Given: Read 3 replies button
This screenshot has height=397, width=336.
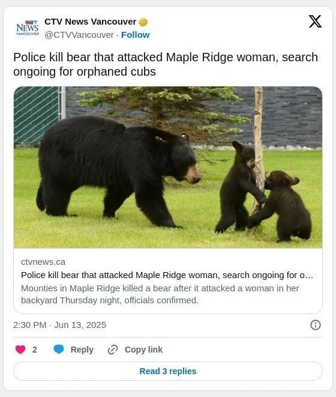Looking at the screenshot, I should coord(168,371).
